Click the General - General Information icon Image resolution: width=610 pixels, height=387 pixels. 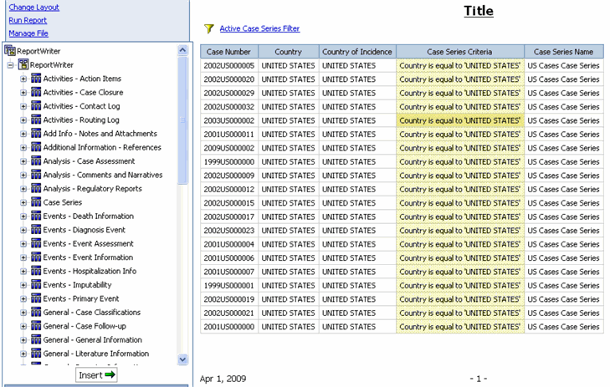[x=36, y=339]
